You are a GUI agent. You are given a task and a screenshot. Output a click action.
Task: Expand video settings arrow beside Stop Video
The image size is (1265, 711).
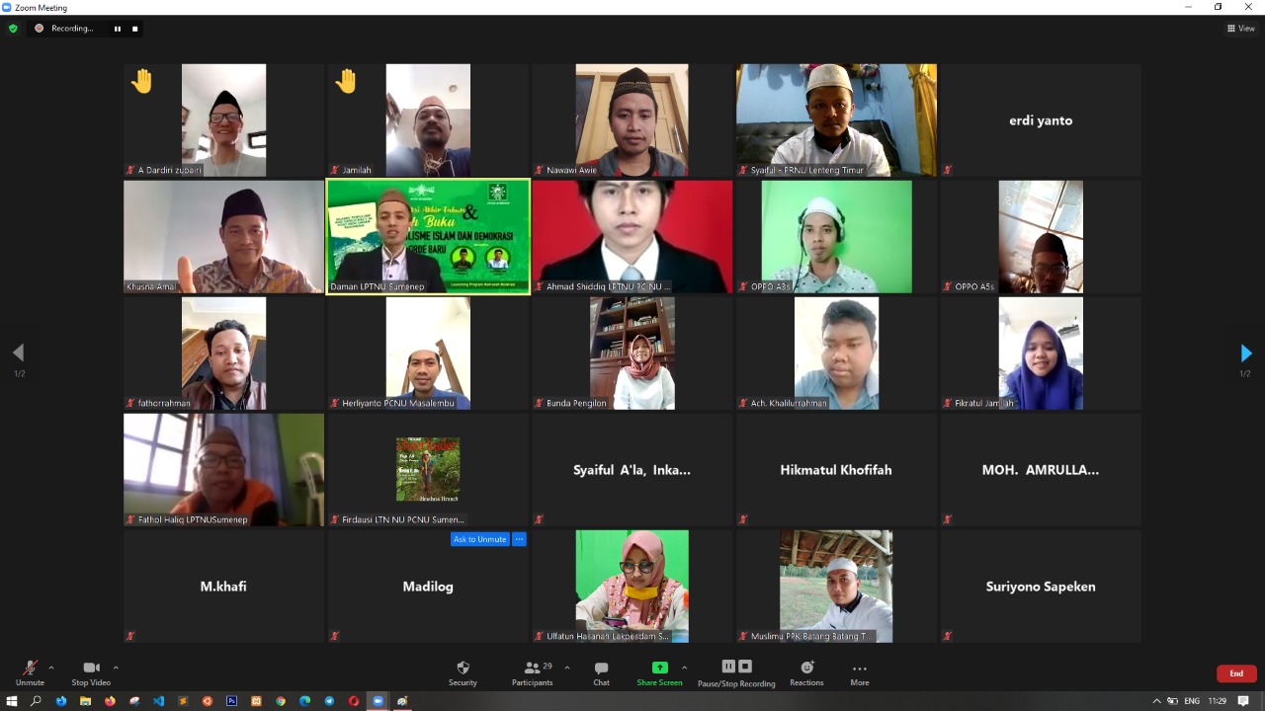click(x=116, y=668)
